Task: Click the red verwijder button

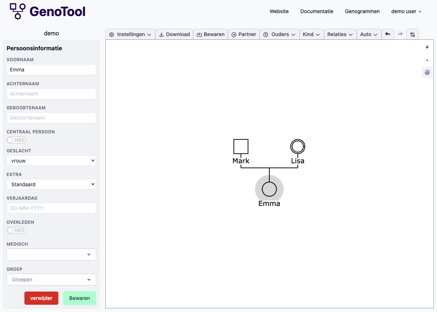Action: (41, 298)
